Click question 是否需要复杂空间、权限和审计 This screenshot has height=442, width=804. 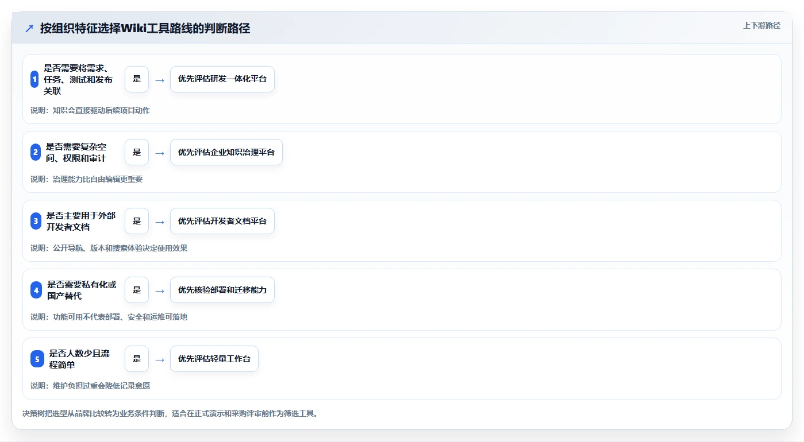point(76,152)
